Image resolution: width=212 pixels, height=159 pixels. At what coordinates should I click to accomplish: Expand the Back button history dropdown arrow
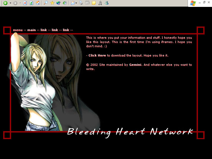tap(10, 3)
